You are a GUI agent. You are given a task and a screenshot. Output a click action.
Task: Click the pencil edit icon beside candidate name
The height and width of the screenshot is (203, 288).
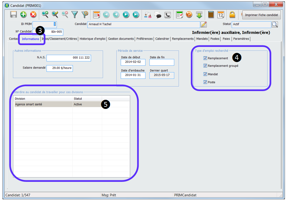click(204, 25)
